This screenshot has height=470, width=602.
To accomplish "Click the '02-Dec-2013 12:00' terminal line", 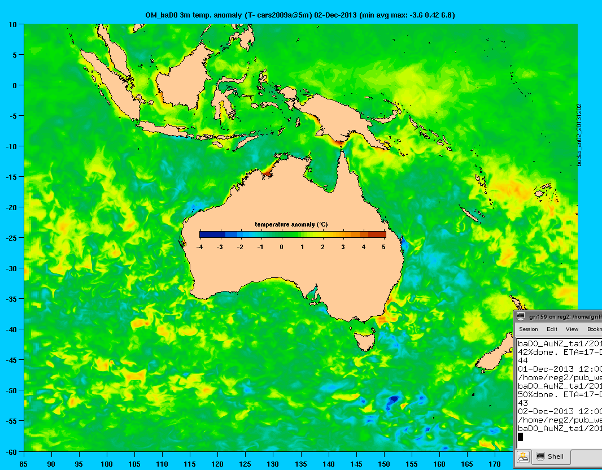I will [560, 411].
